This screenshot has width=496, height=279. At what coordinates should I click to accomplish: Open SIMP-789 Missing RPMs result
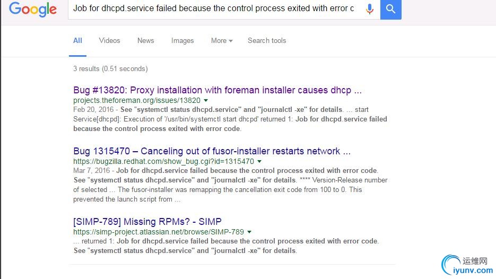point(147,222)
